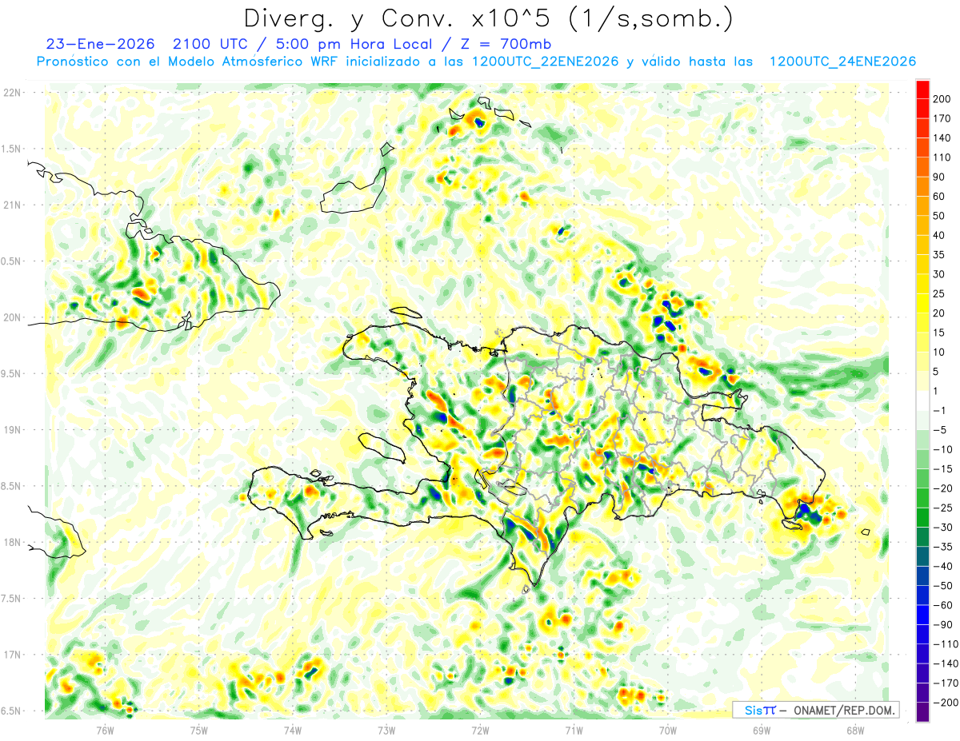Click the 6.5N latitude label
The width and height of the screenshot is (960, 741).
(11, 711)
